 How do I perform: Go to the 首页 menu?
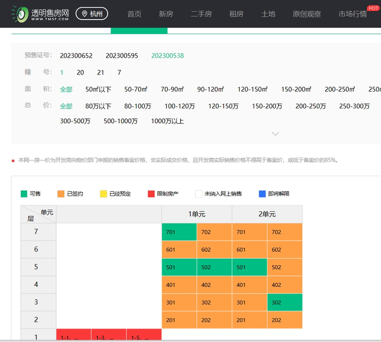[x=134, y=14]
